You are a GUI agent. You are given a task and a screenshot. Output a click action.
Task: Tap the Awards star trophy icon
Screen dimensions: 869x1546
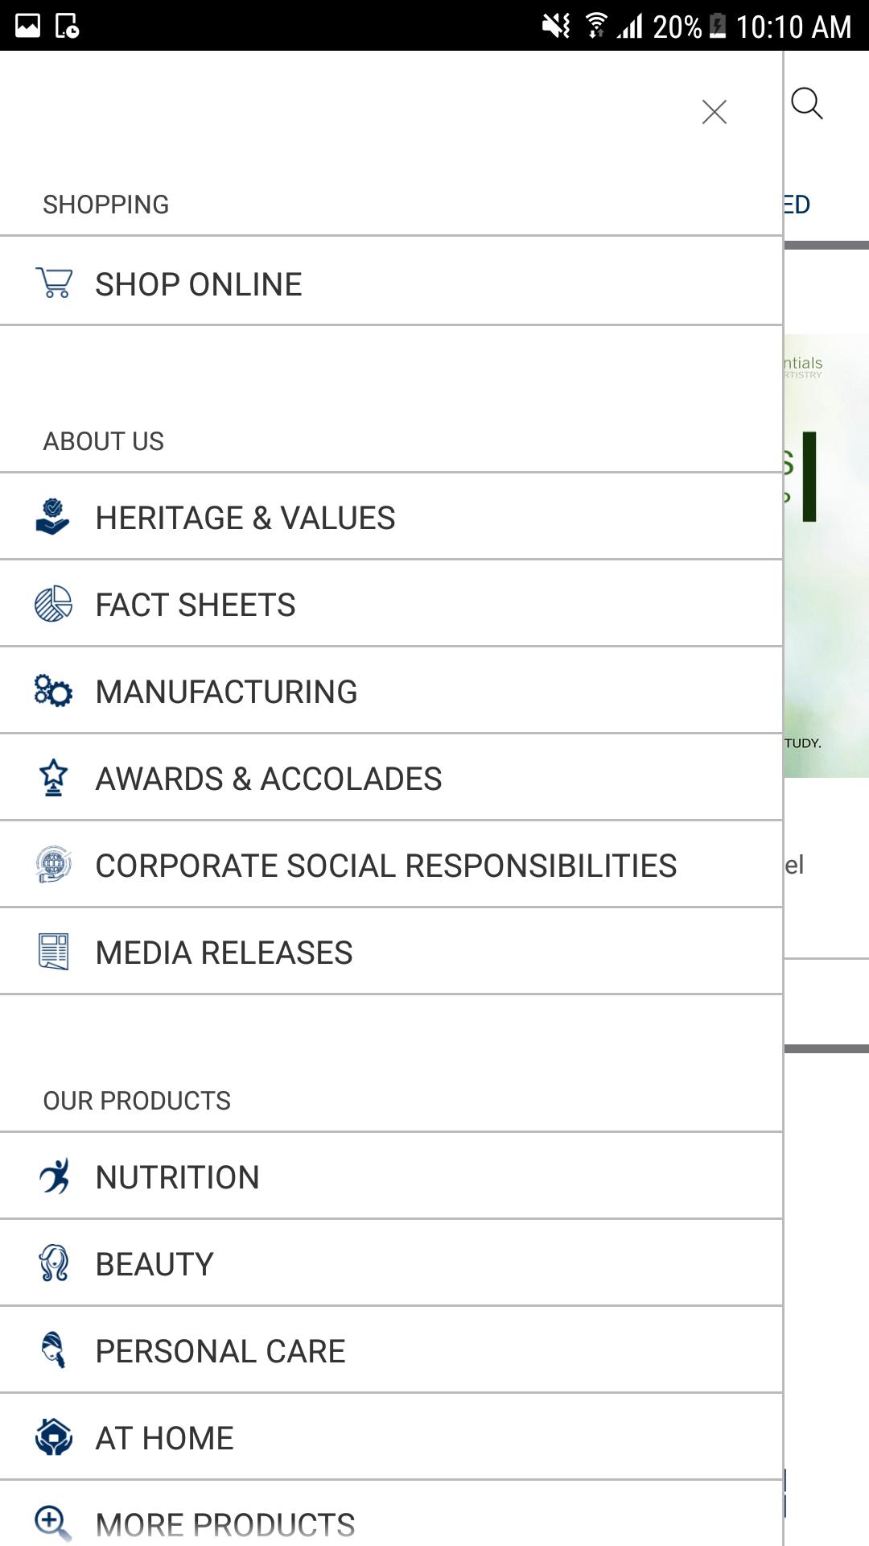click(53, 778)
